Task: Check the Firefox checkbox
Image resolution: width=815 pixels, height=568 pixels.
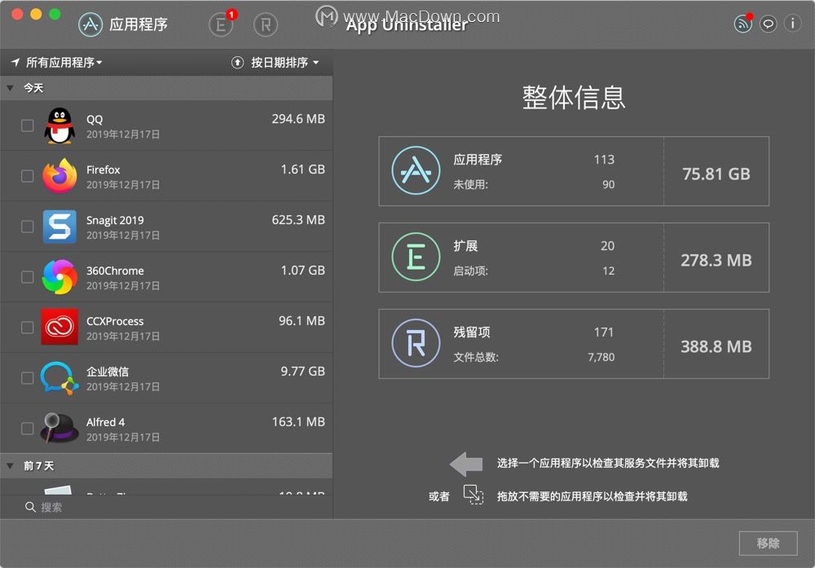Action: coord(28,176)
